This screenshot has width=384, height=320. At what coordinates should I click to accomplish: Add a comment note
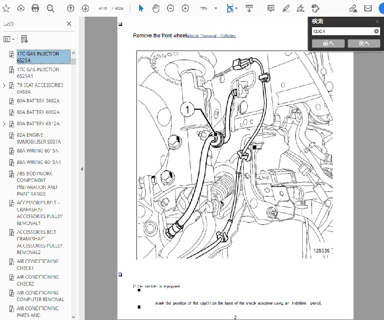click(271, 9)
